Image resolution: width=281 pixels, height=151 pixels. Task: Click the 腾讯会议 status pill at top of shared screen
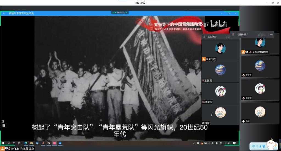point(120,13)
